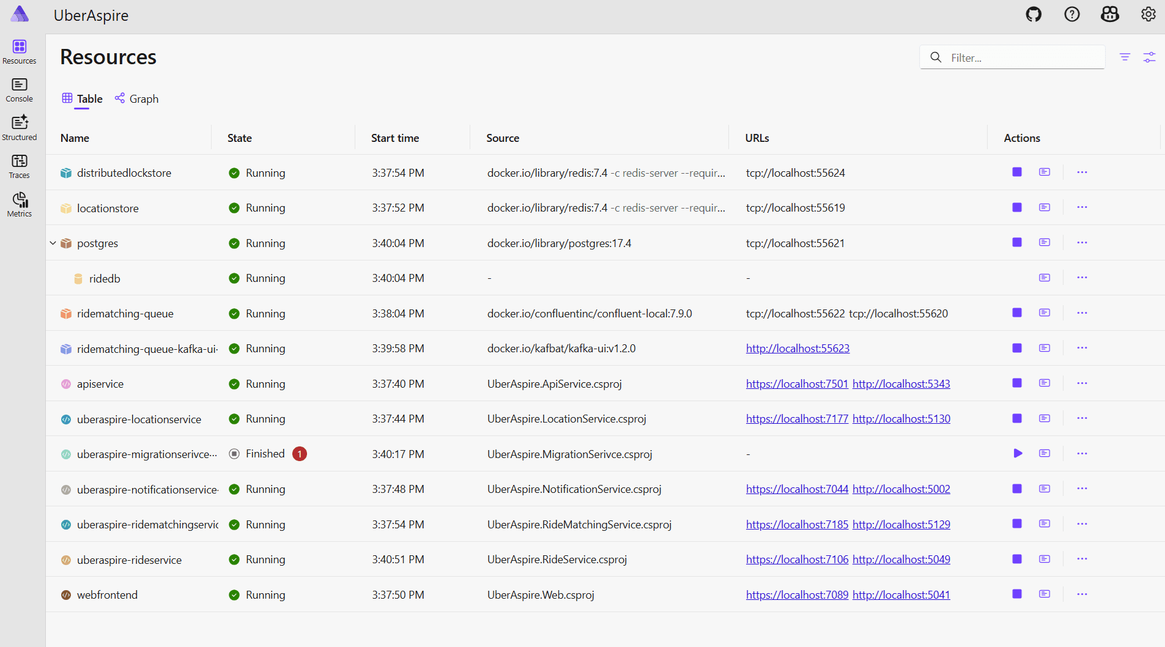Select the ridedb resource name

coord(105,278)
